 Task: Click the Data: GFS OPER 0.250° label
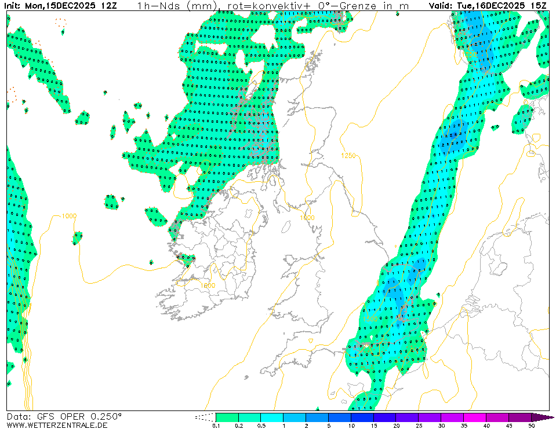(64, 416)
